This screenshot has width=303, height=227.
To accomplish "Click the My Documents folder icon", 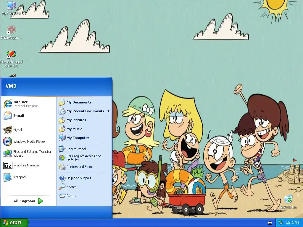I will coord(62,102).
